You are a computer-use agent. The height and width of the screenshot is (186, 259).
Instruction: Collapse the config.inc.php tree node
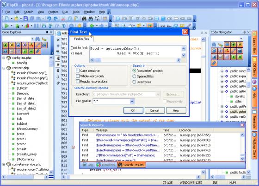(x=4, y=58)
